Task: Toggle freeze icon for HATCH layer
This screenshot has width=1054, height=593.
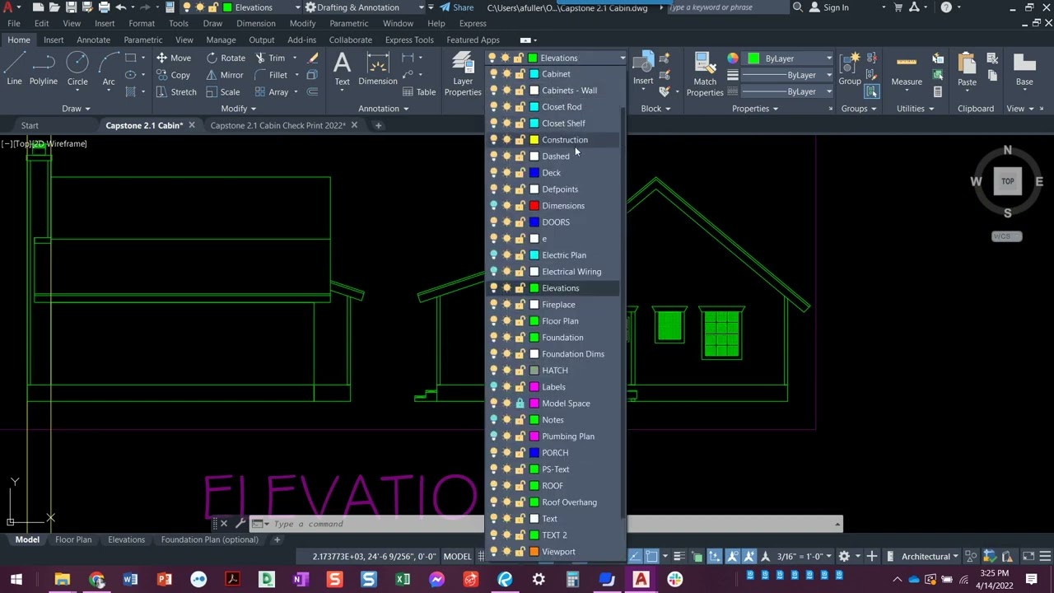Action: click(506, 371)
